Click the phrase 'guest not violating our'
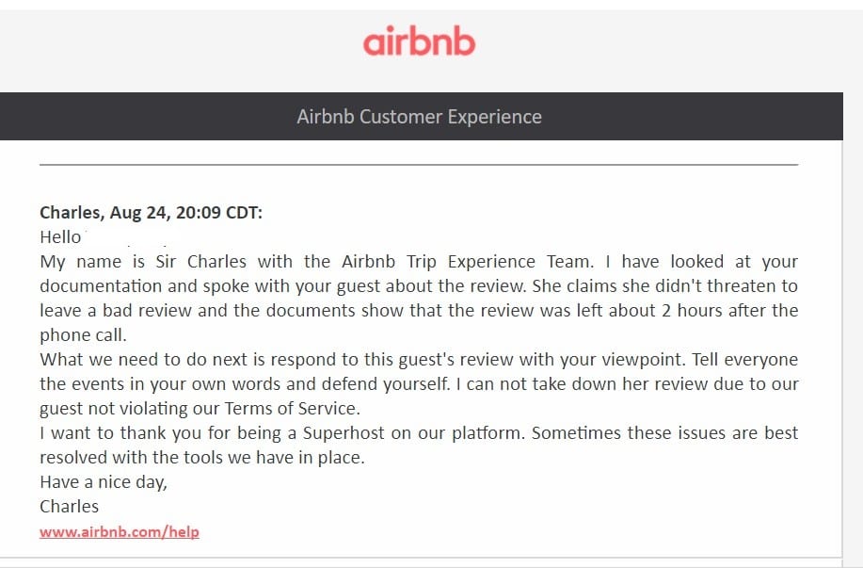The height and width of the screenshot is (568, 863). [131, 408]
